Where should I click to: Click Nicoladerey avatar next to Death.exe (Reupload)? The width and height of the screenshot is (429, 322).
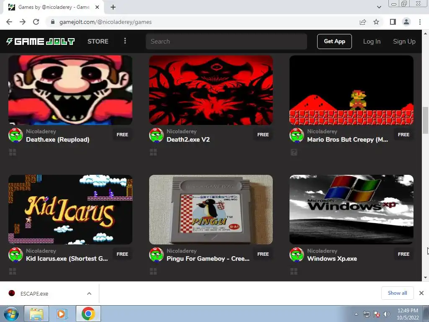coord(16,135)
